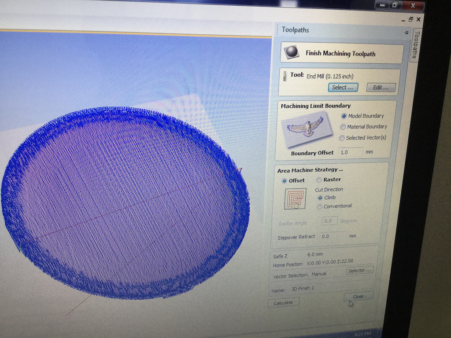Minimize the inner document window

click(403, 20)
